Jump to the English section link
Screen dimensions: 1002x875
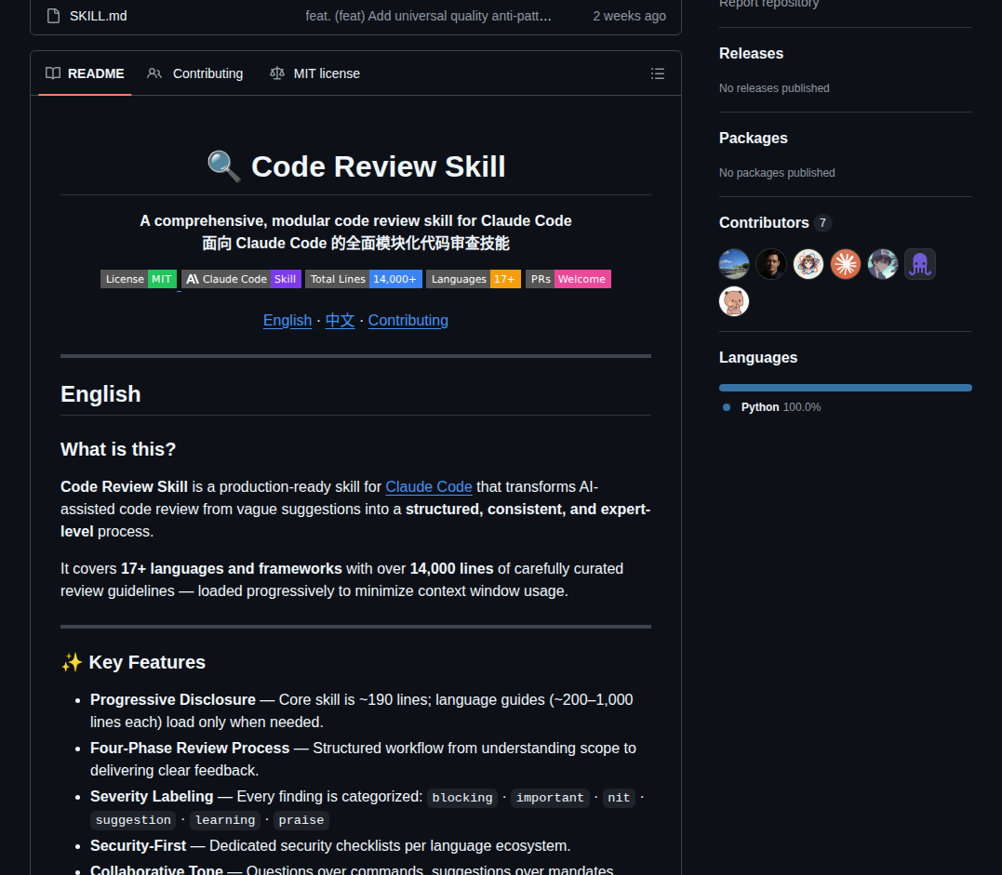(x=287, y=321)
